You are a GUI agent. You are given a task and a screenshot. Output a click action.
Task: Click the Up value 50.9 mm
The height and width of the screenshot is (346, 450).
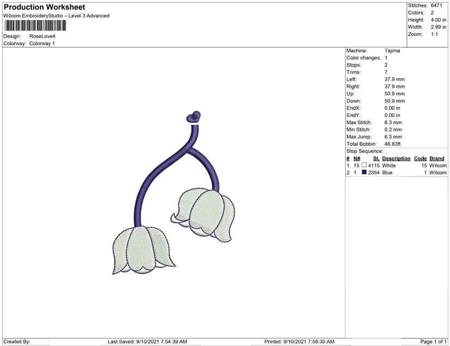click(394, 94)
